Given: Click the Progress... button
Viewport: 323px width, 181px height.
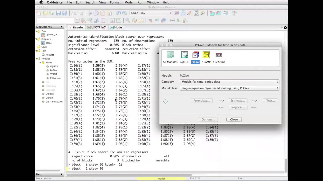Looking at the screenshot, I should pyautogui.click(x=237, y=107).
